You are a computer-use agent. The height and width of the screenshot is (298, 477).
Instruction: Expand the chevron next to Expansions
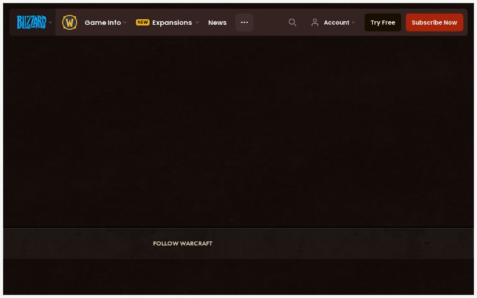pos(197,22)
